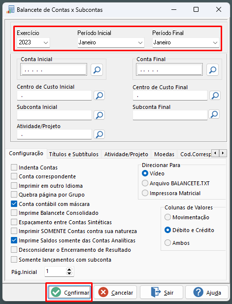Increase Pág.Inicial with the up arrow
Image resolution: width=232 pixels, height=304 pixels.
(69, 270)
